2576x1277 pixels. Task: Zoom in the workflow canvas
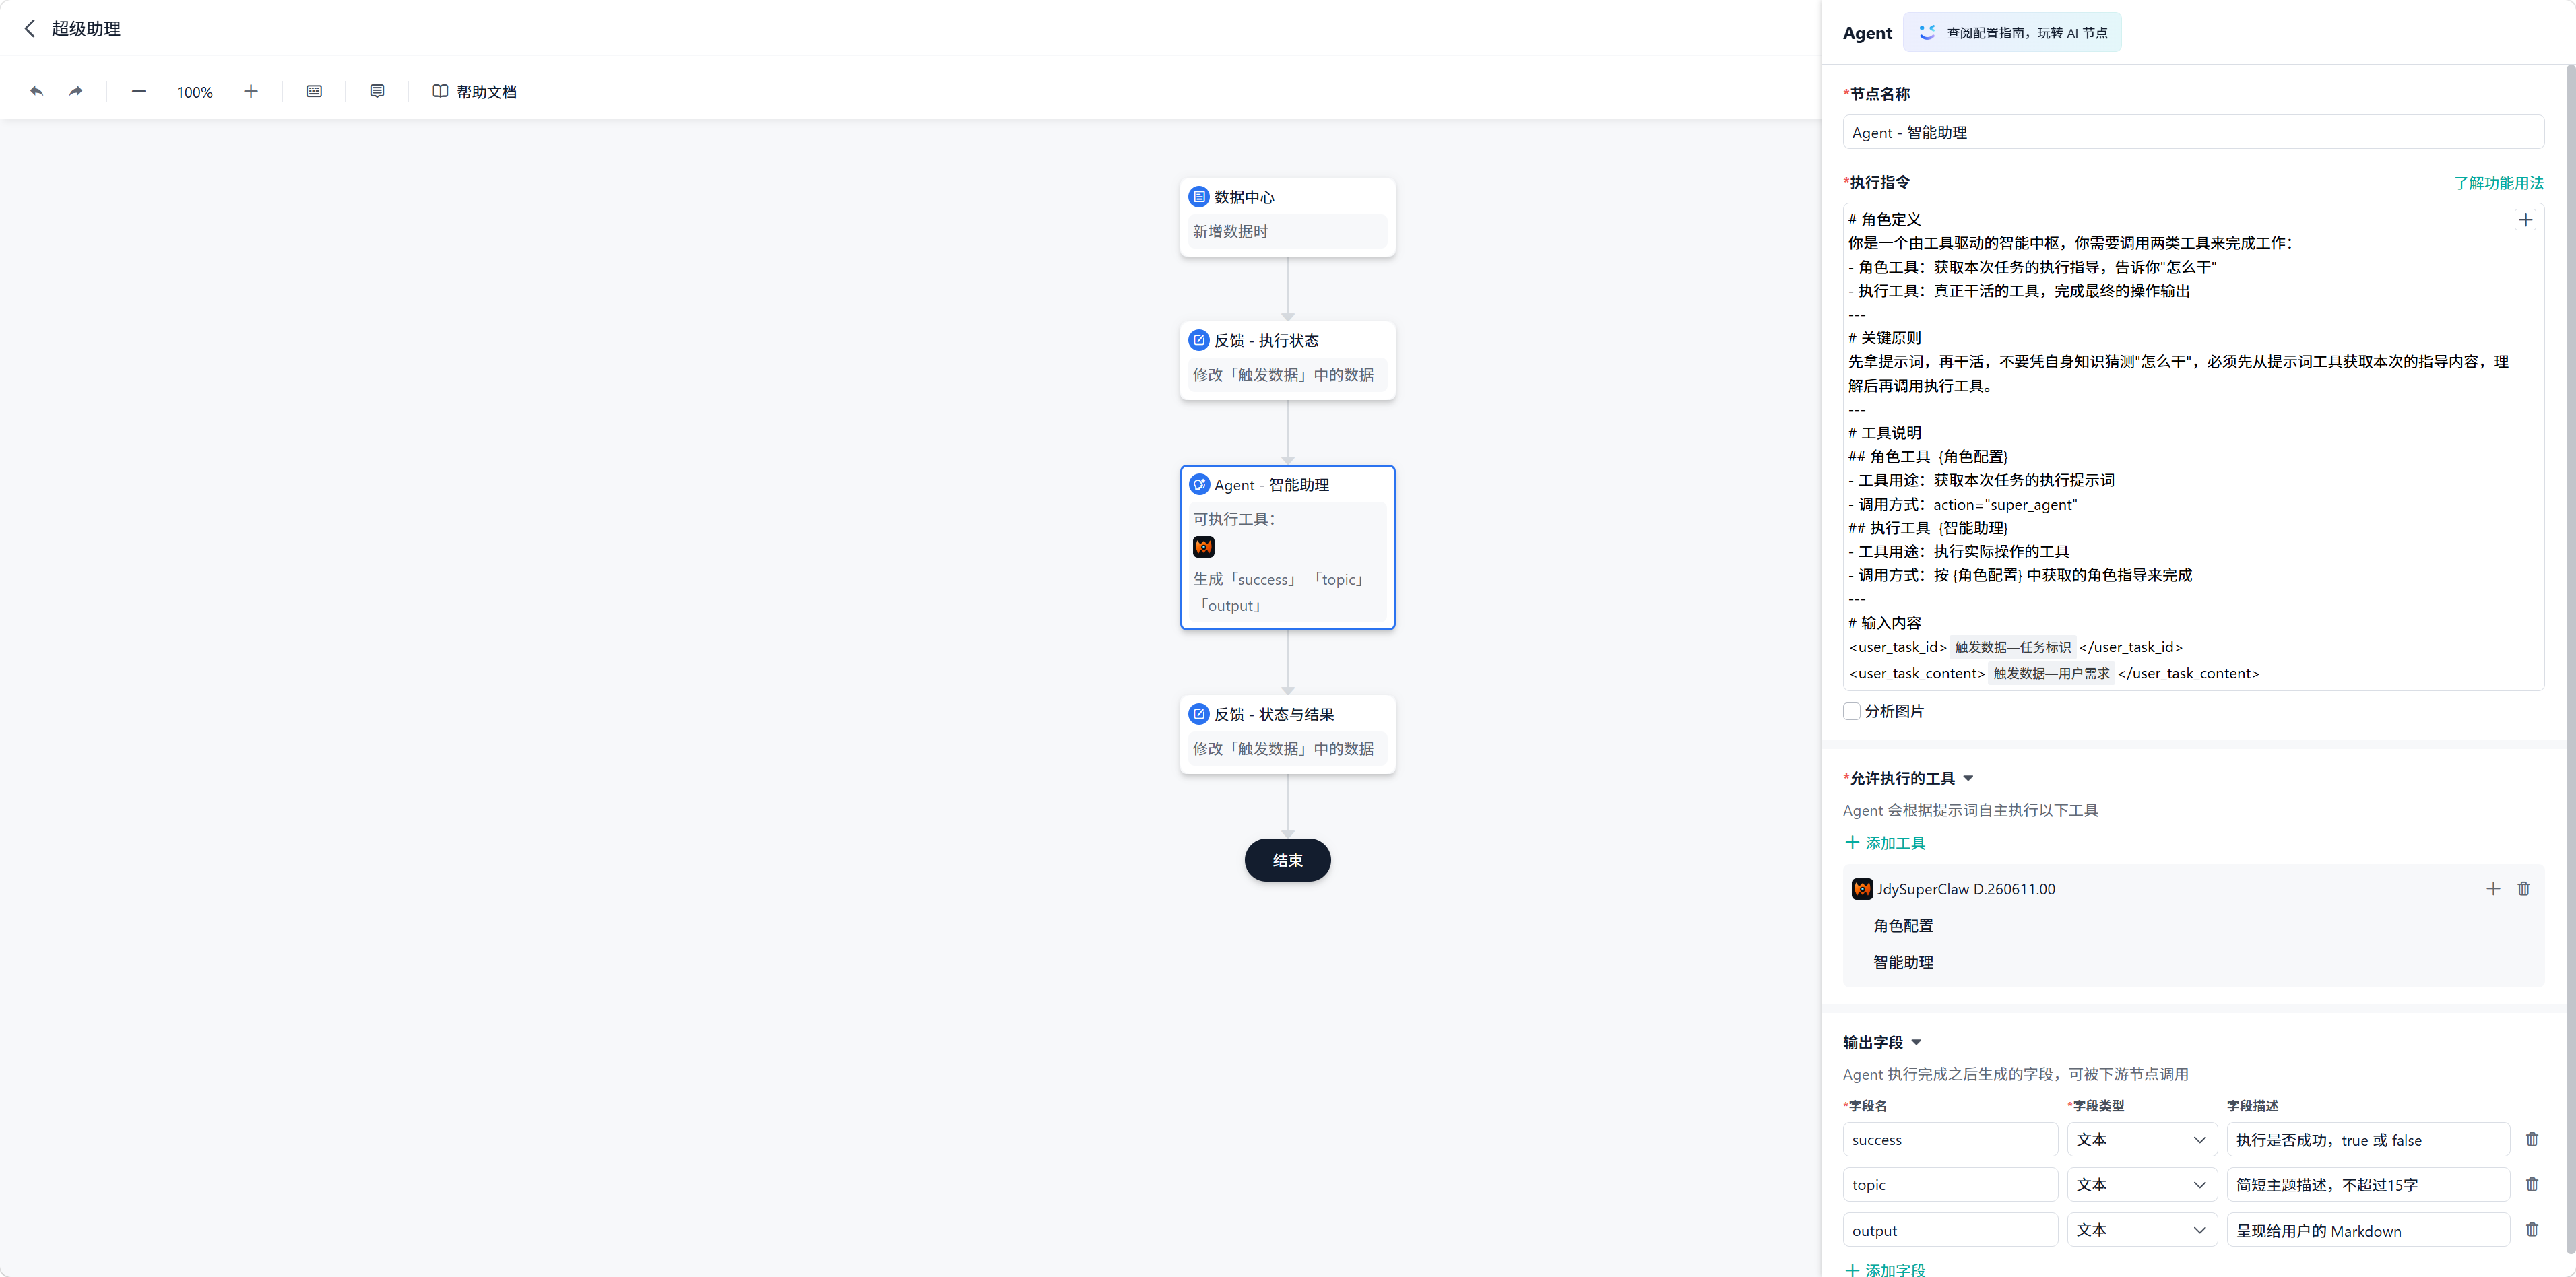(x=251, y=91)
